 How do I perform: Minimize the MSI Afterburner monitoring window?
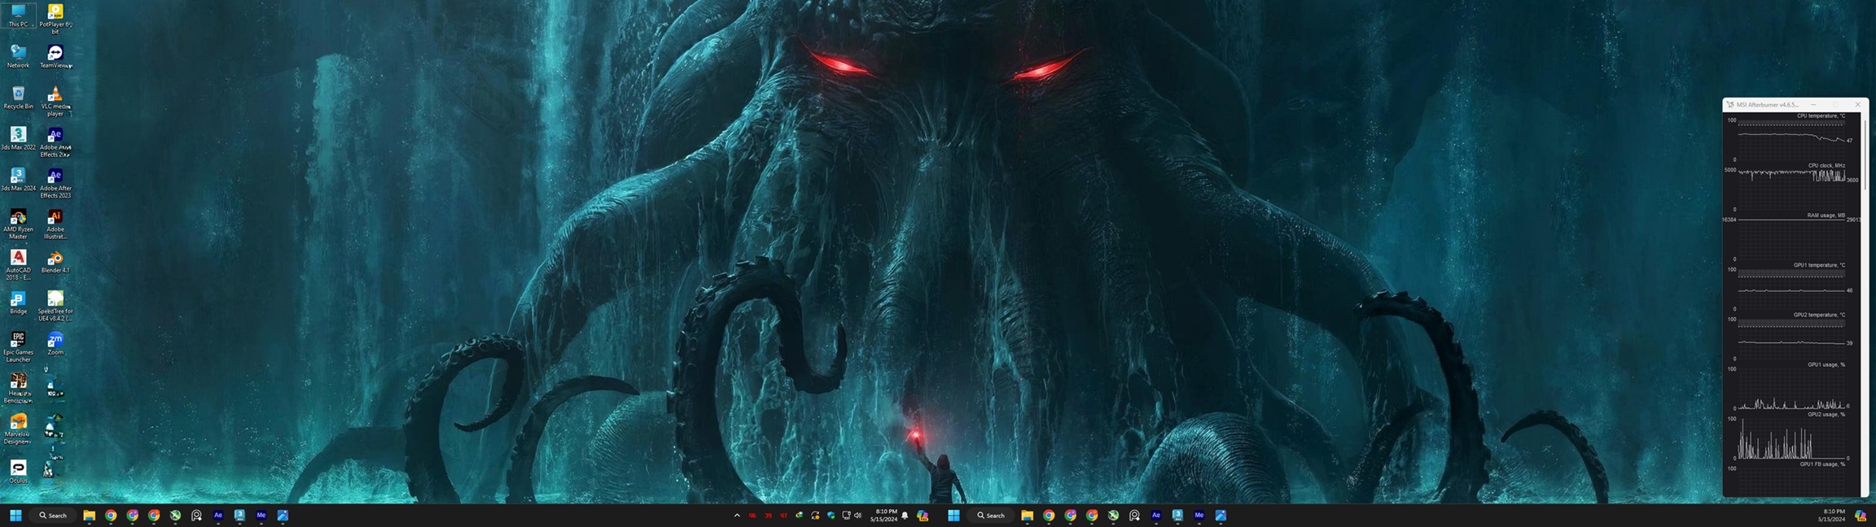coord(1813,104)
